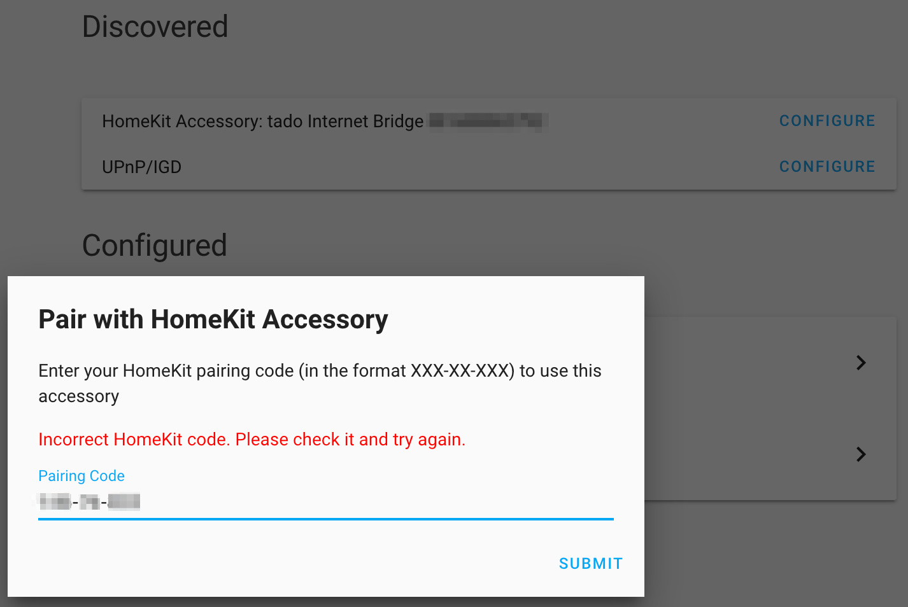Open the first row of the configured card

click(x=770, y=363)
